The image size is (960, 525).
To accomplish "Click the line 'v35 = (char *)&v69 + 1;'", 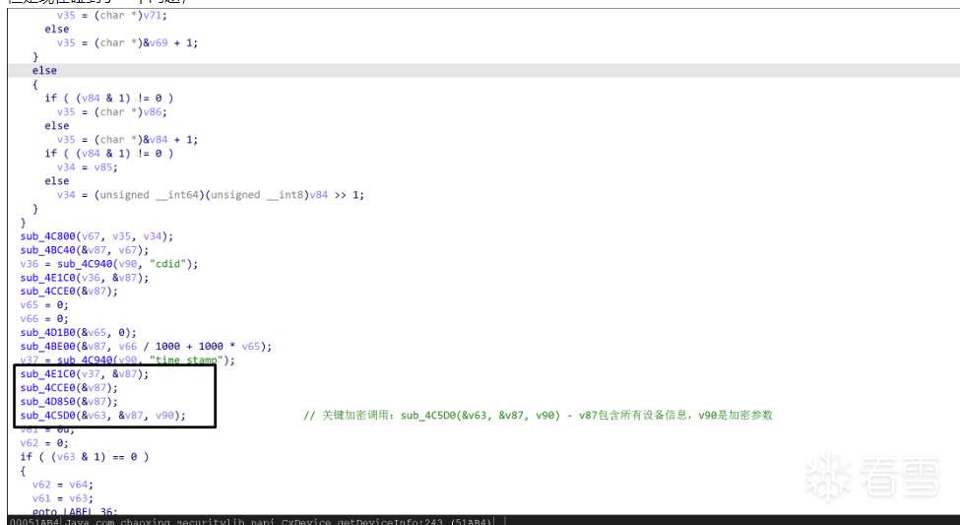I will [127, 43].
